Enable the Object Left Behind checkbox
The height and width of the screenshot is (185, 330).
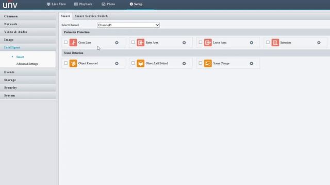pos(133,63)
